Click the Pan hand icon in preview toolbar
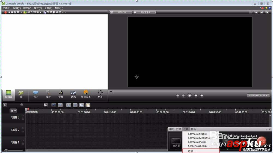The image size is (273, 153). tap(256, 12)
